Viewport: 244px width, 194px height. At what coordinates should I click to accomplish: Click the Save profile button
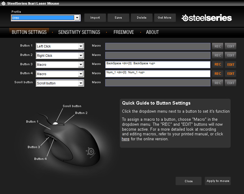pyautogui.click(x=118, y=18)
